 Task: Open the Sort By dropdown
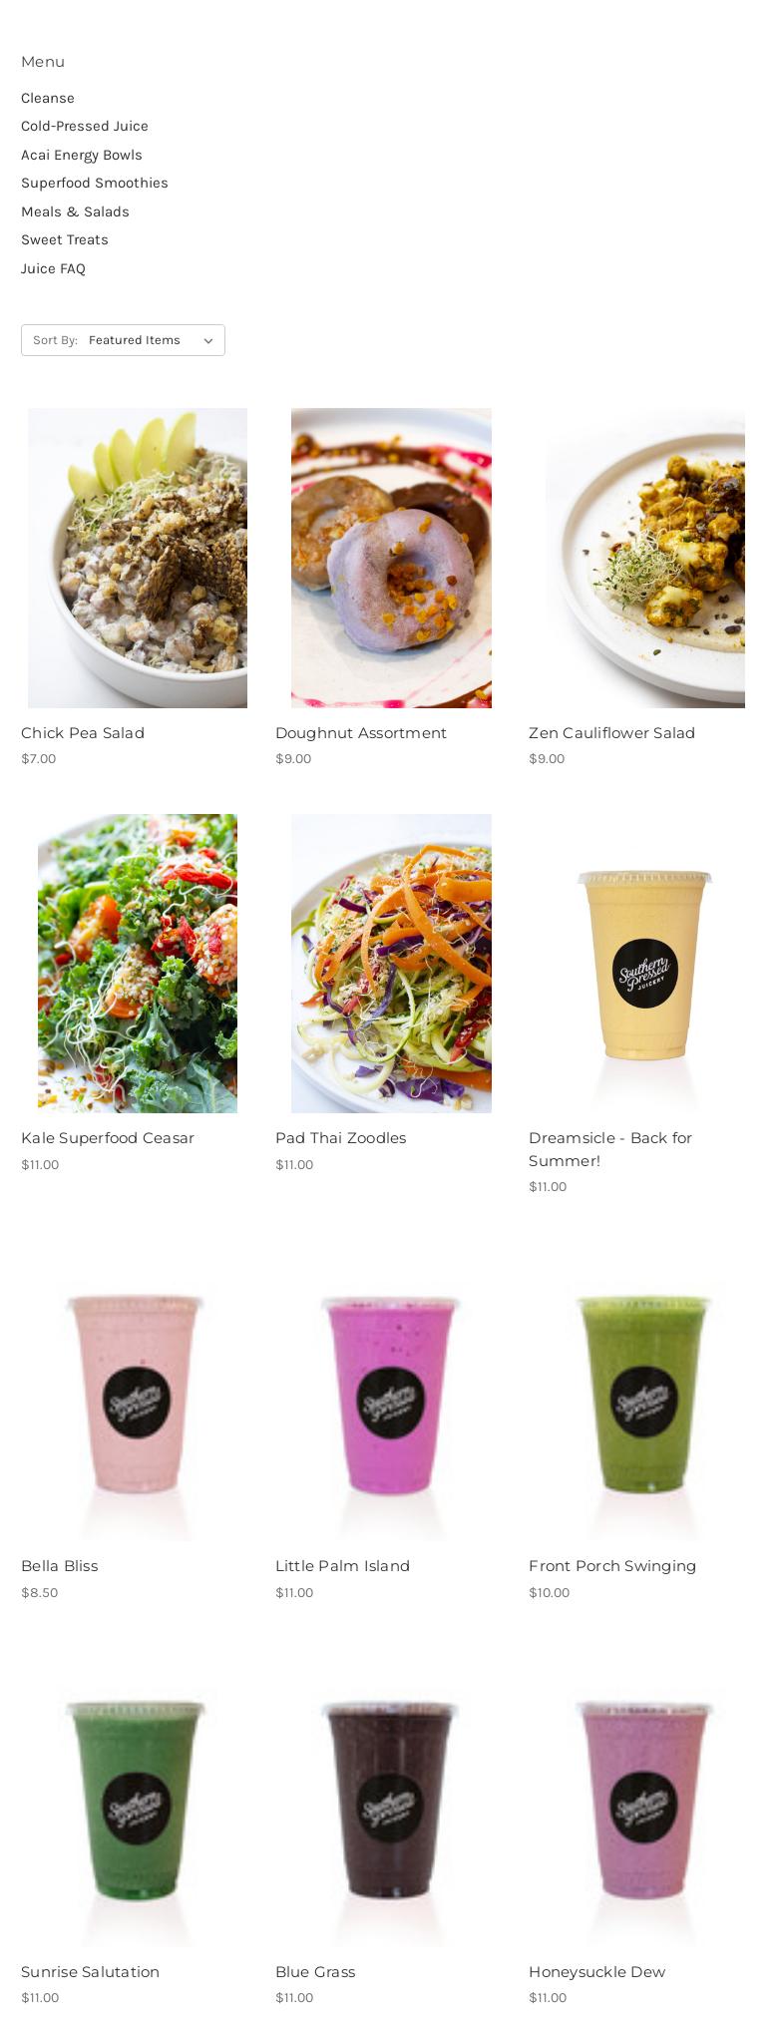coord(123,340)
